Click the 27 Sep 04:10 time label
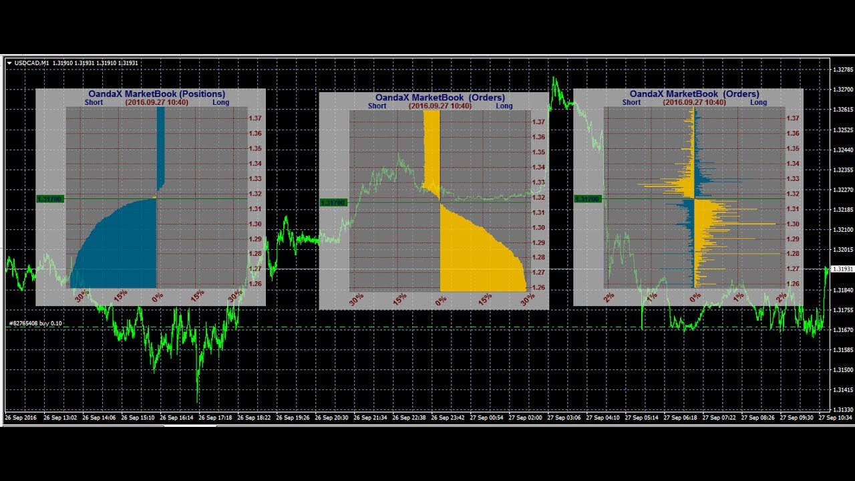Image resolution: width=855 pixels, height=481 pixels. [603, 418]
